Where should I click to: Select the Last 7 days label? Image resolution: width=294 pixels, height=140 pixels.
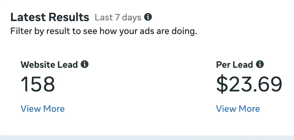(118, 17)
